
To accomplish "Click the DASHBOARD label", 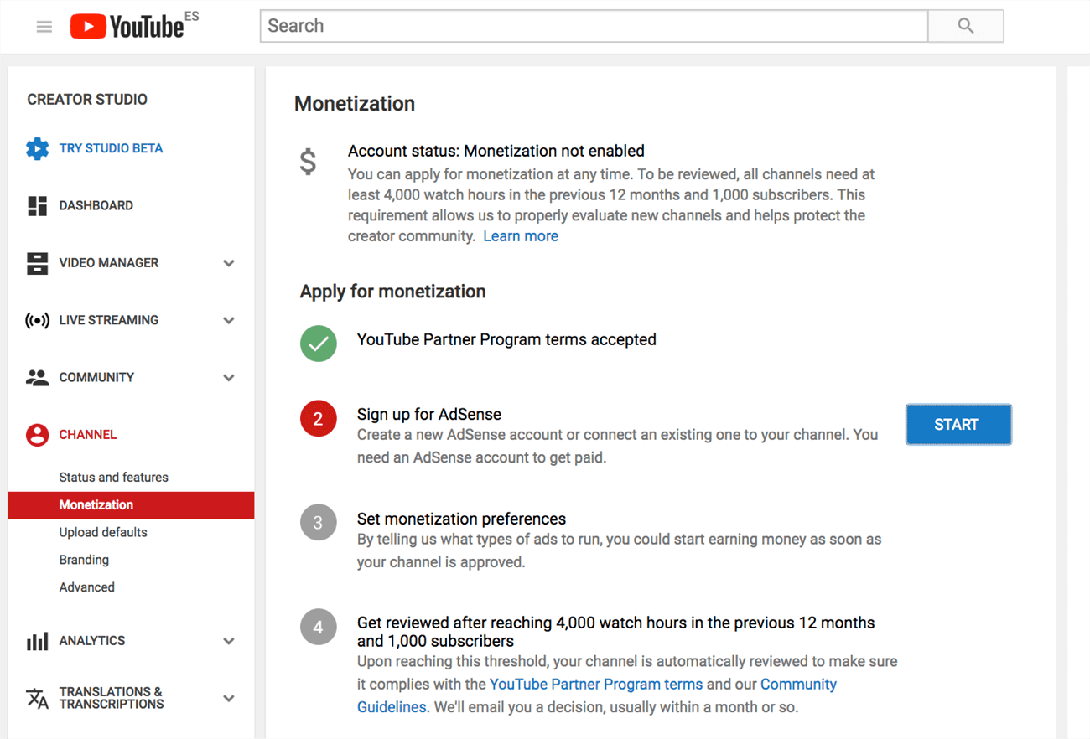I will coord(96,206).
